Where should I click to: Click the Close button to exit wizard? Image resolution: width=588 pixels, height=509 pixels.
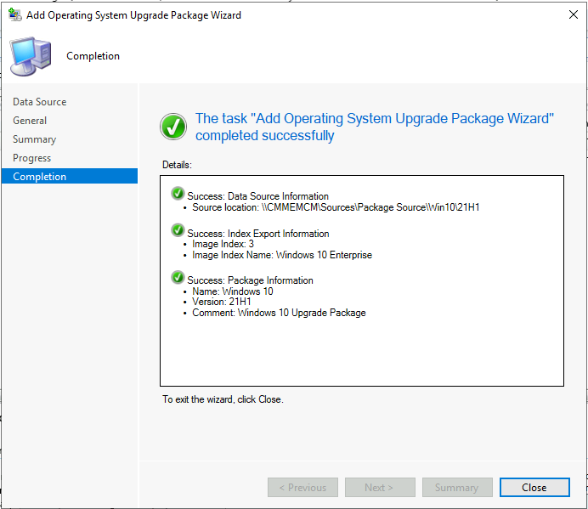coord(534,487)
